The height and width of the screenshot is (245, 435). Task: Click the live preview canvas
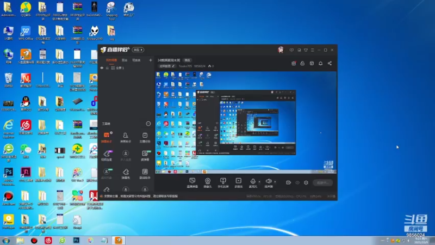click(x=246, y=122)
